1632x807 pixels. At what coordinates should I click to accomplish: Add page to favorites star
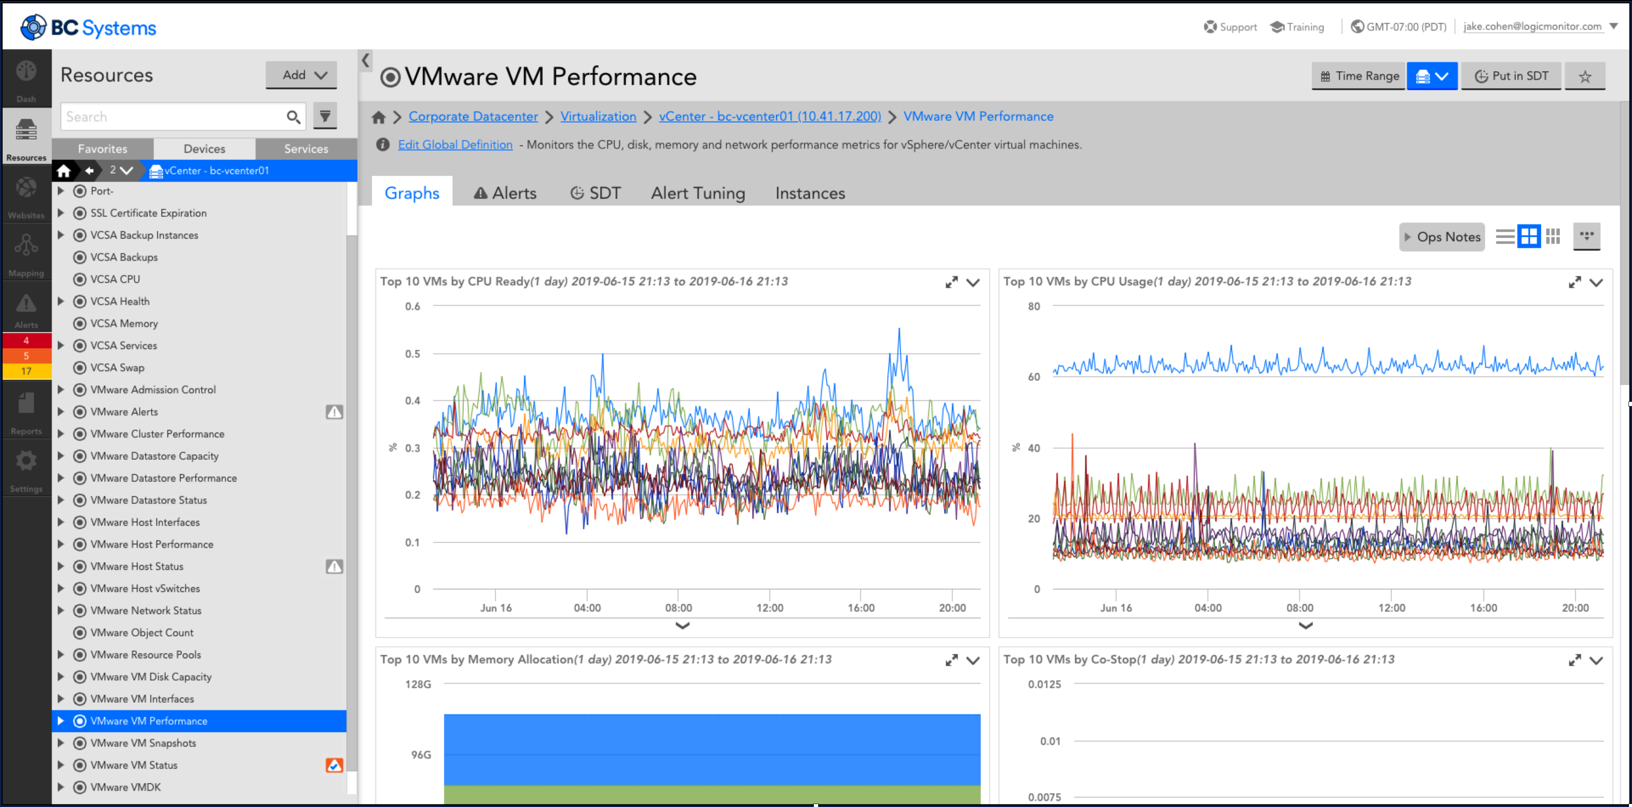(x=1584, y=77)
